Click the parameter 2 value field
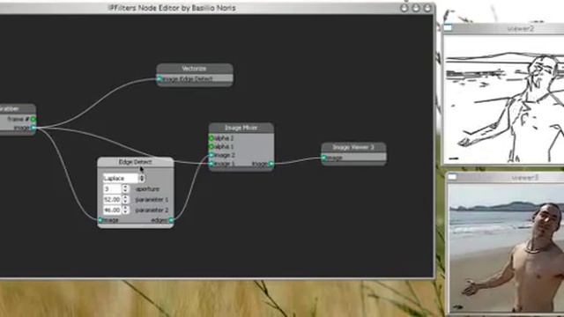This screenshot has height=317, width=564. tap(112, 210)
